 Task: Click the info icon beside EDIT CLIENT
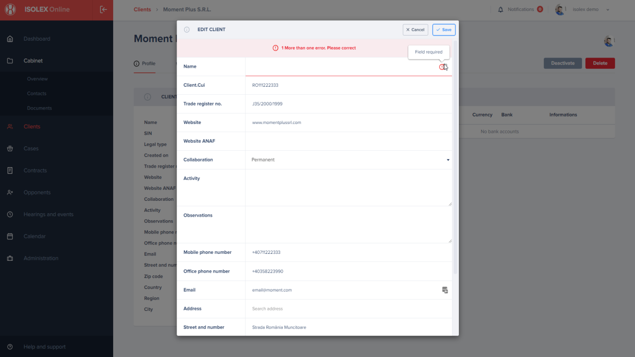click(x=187, y=30)
